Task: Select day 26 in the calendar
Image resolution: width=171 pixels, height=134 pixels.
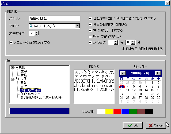Action: pyautogui.click(x=134, y=98)
